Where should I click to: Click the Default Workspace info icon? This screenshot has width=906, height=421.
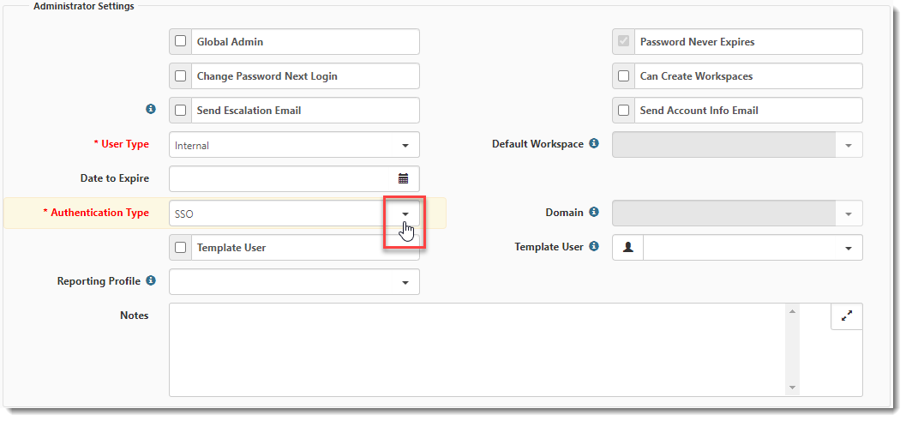click(594, 144)
